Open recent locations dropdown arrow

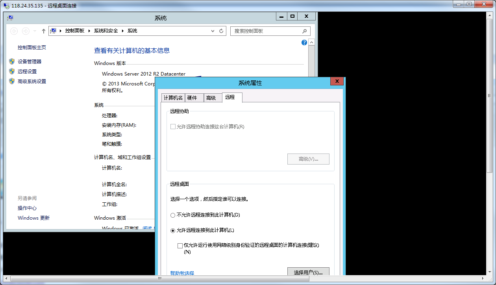[x=35, y=31]
